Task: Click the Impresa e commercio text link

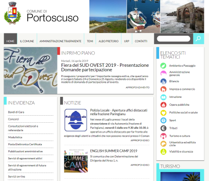Action: click(182, 89)
